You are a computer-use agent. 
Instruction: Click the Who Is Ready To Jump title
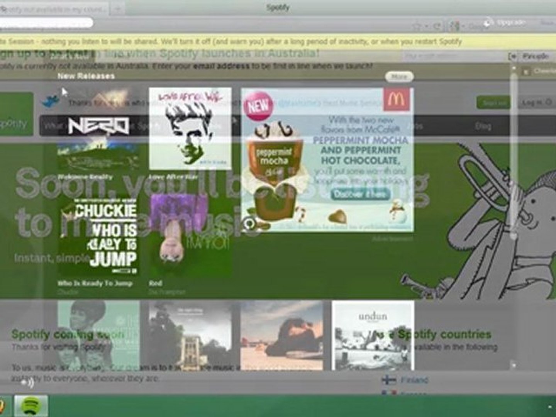coord(95,283)
